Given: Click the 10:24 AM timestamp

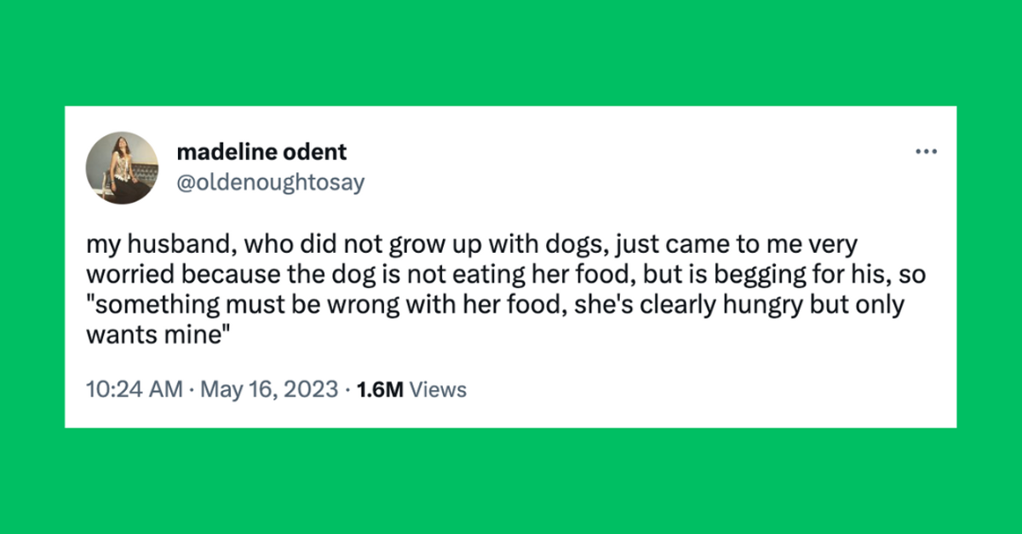Looking at the screenshot, I should (134, 389).
